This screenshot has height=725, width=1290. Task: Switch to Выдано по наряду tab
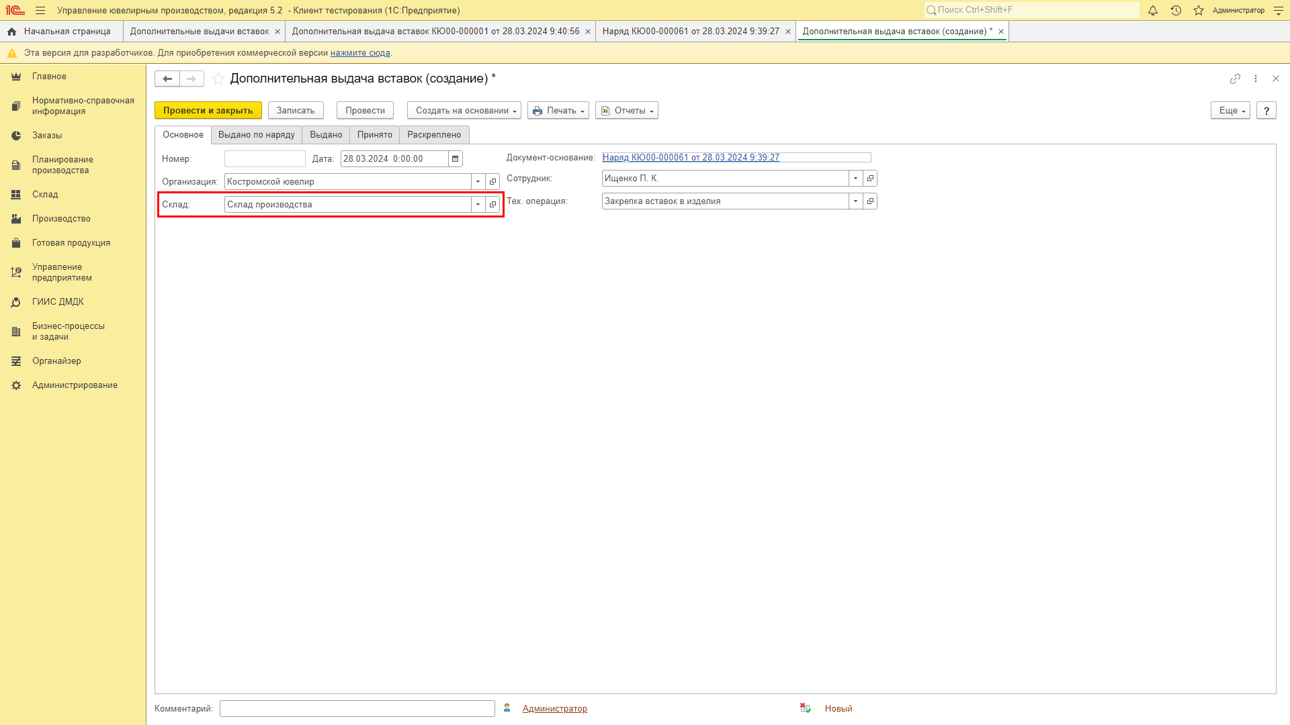[257, 135]
